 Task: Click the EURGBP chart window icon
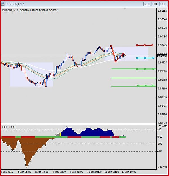[x=3, y=4]
